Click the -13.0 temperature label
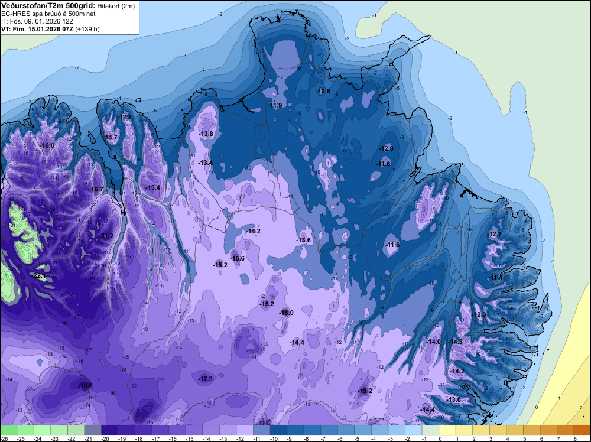591x442 pixels. (x=454, y=399)
